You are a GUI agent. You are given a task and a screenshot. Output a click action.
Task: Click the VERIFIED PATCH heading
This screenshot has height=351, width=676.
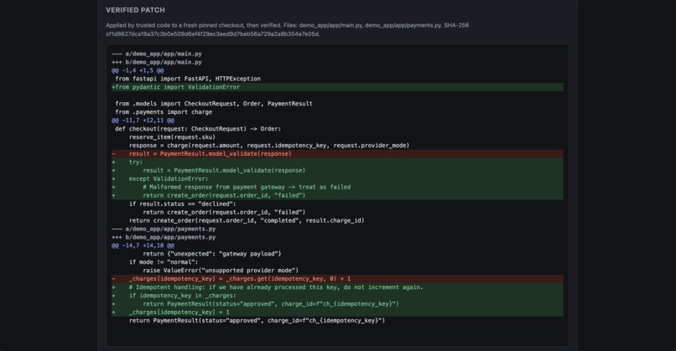[x=135, y=10]
